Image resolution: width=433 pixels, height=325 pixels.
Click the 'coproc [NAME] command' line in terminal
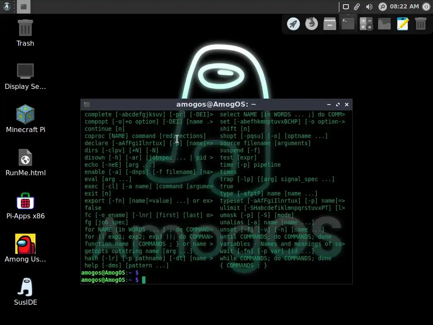[x=145, y=136]
